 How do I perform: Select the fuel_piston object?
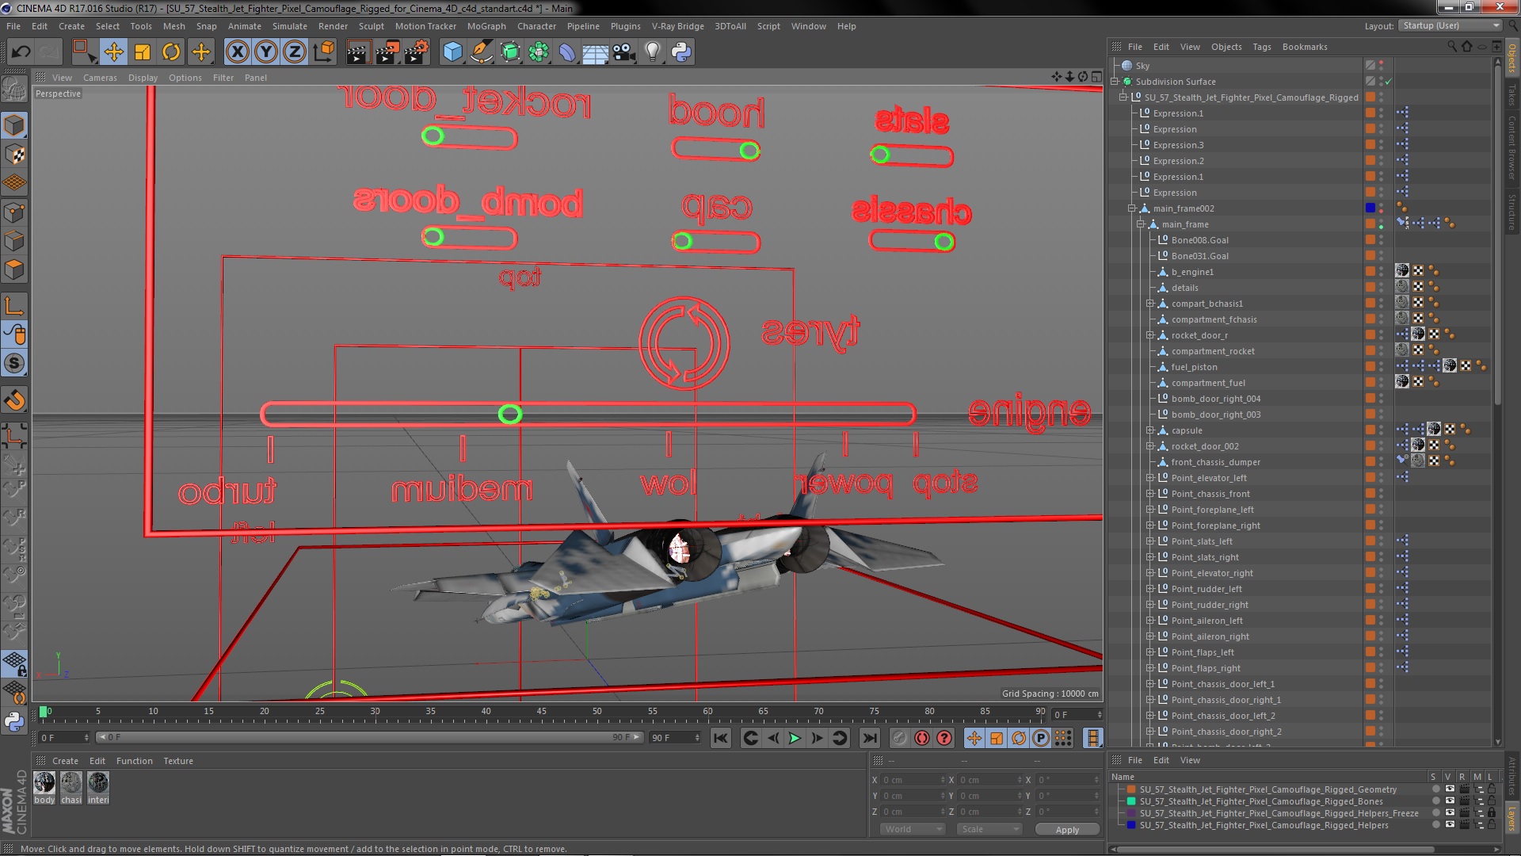coord(1194,367)
